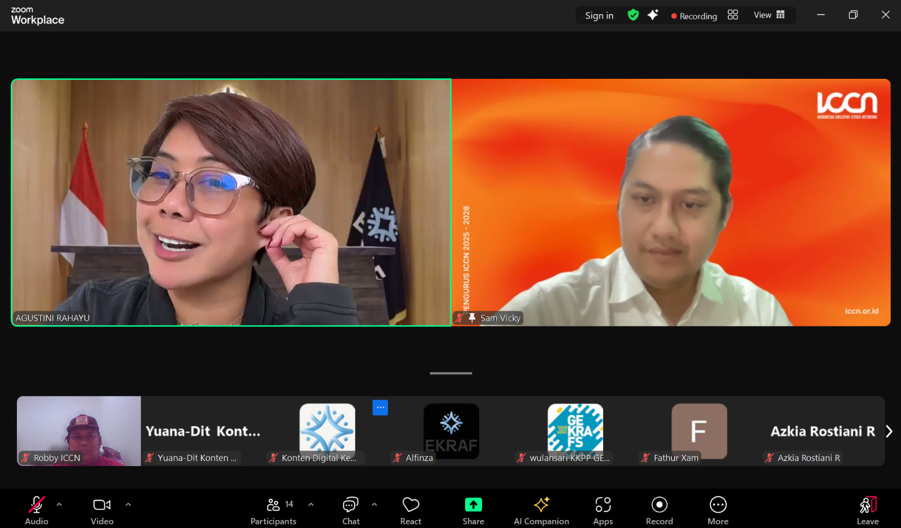Select the Alfinza EKRAF participant tile
Screen dimensions: 901x528
[451, 431]
